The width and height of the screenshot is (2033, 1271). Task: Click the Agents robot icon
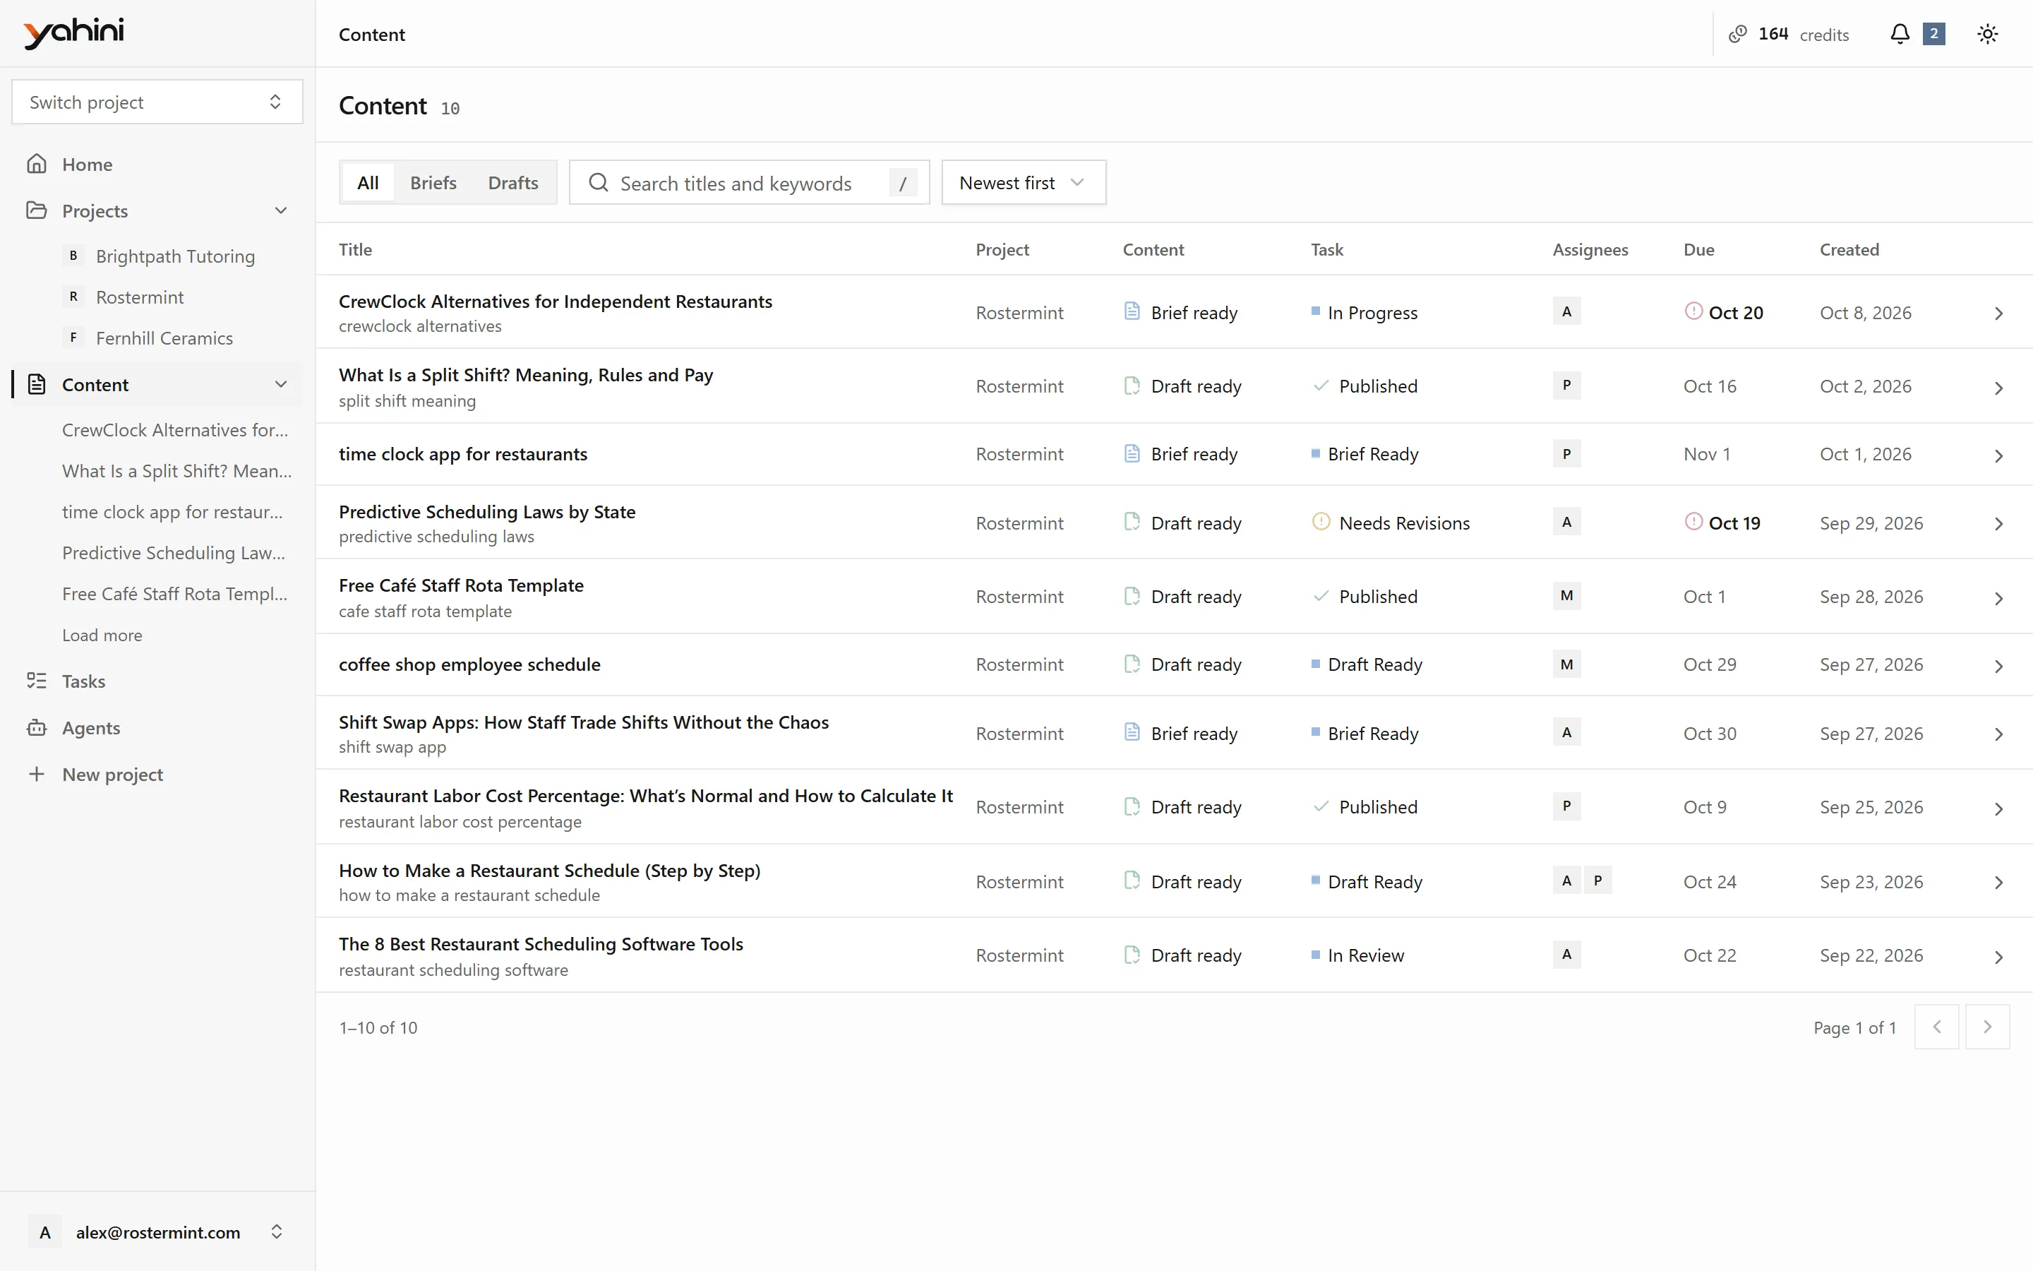click(x=36, y=728)
